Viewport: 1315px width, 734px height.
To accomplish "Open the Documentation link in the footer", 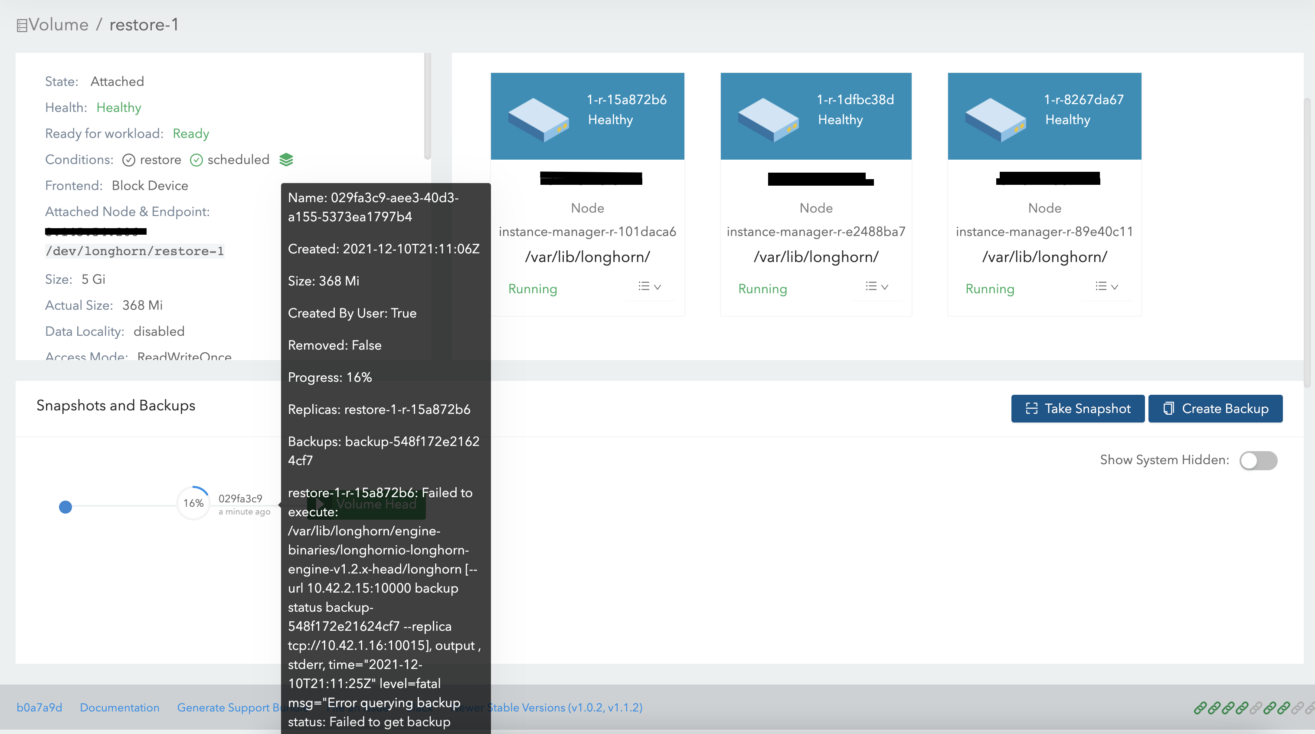I will pyautogui.click(x=119, y=708).
